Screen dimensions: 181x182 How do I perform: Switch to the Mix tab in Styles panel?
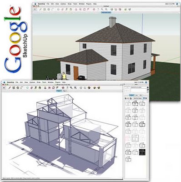(x=141, y=95)
